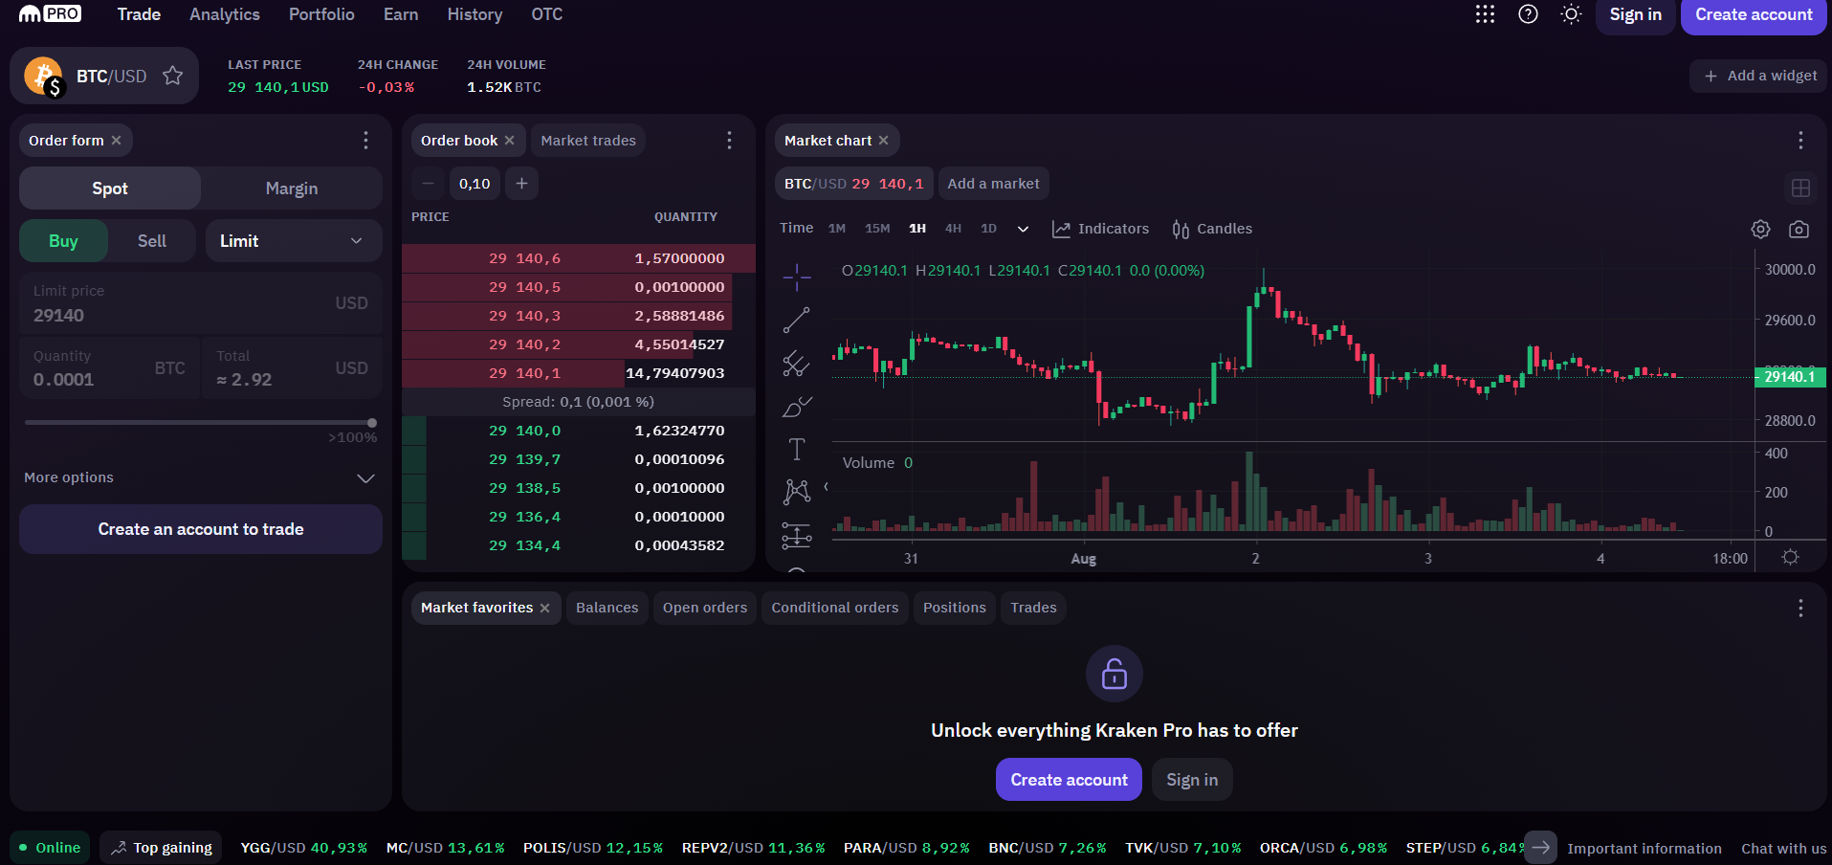The width and height of the screenshot is (1832, 865).
Task: Take chart snapshot with camera icon
Action: 1799,229
